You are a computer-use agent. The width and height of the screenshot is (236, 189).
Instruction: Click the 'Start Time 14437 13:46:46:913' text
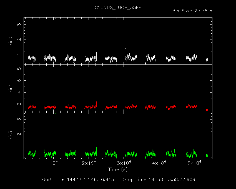[77, 180]
